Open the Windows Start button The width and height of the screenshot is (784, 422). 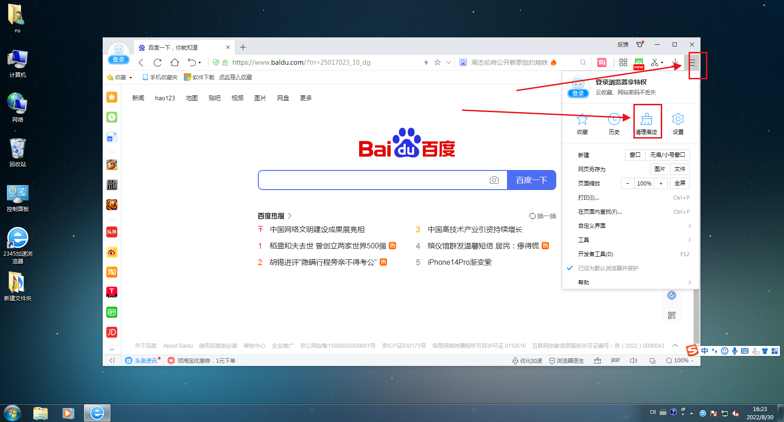12,413
